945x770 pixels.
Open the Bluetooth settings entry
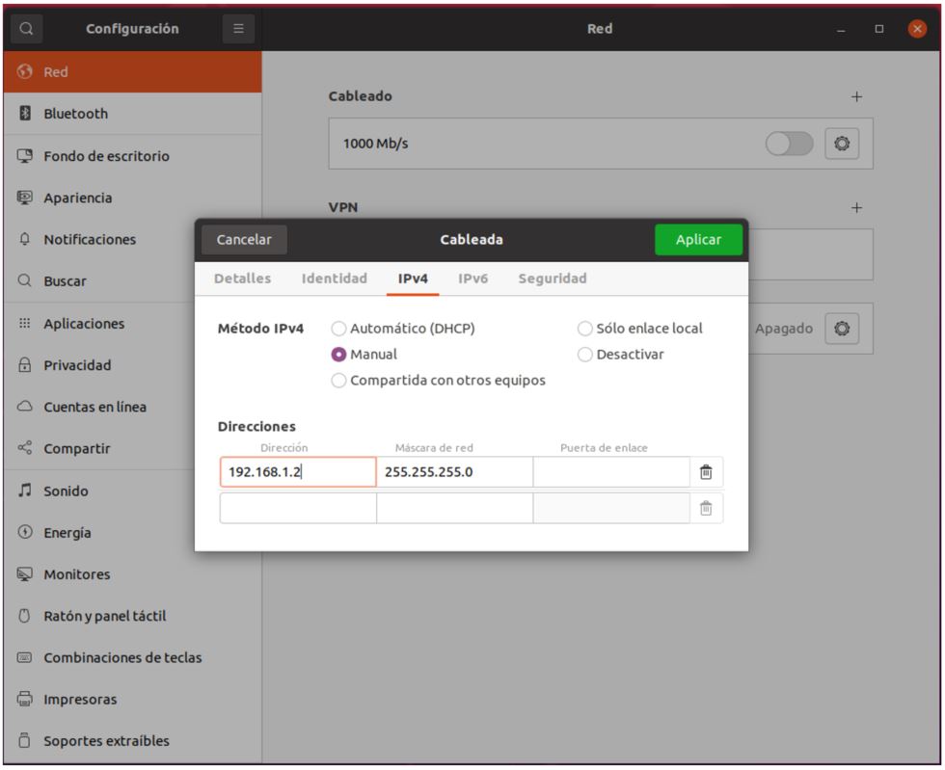pos(133,114)
